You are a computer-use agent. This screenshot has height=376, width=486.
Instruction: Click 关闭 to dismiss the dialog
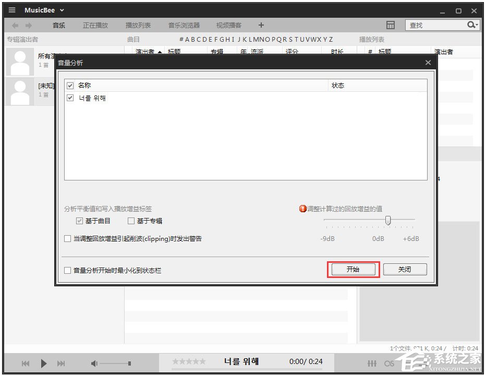pyautogui.click(x=405, y=269)
